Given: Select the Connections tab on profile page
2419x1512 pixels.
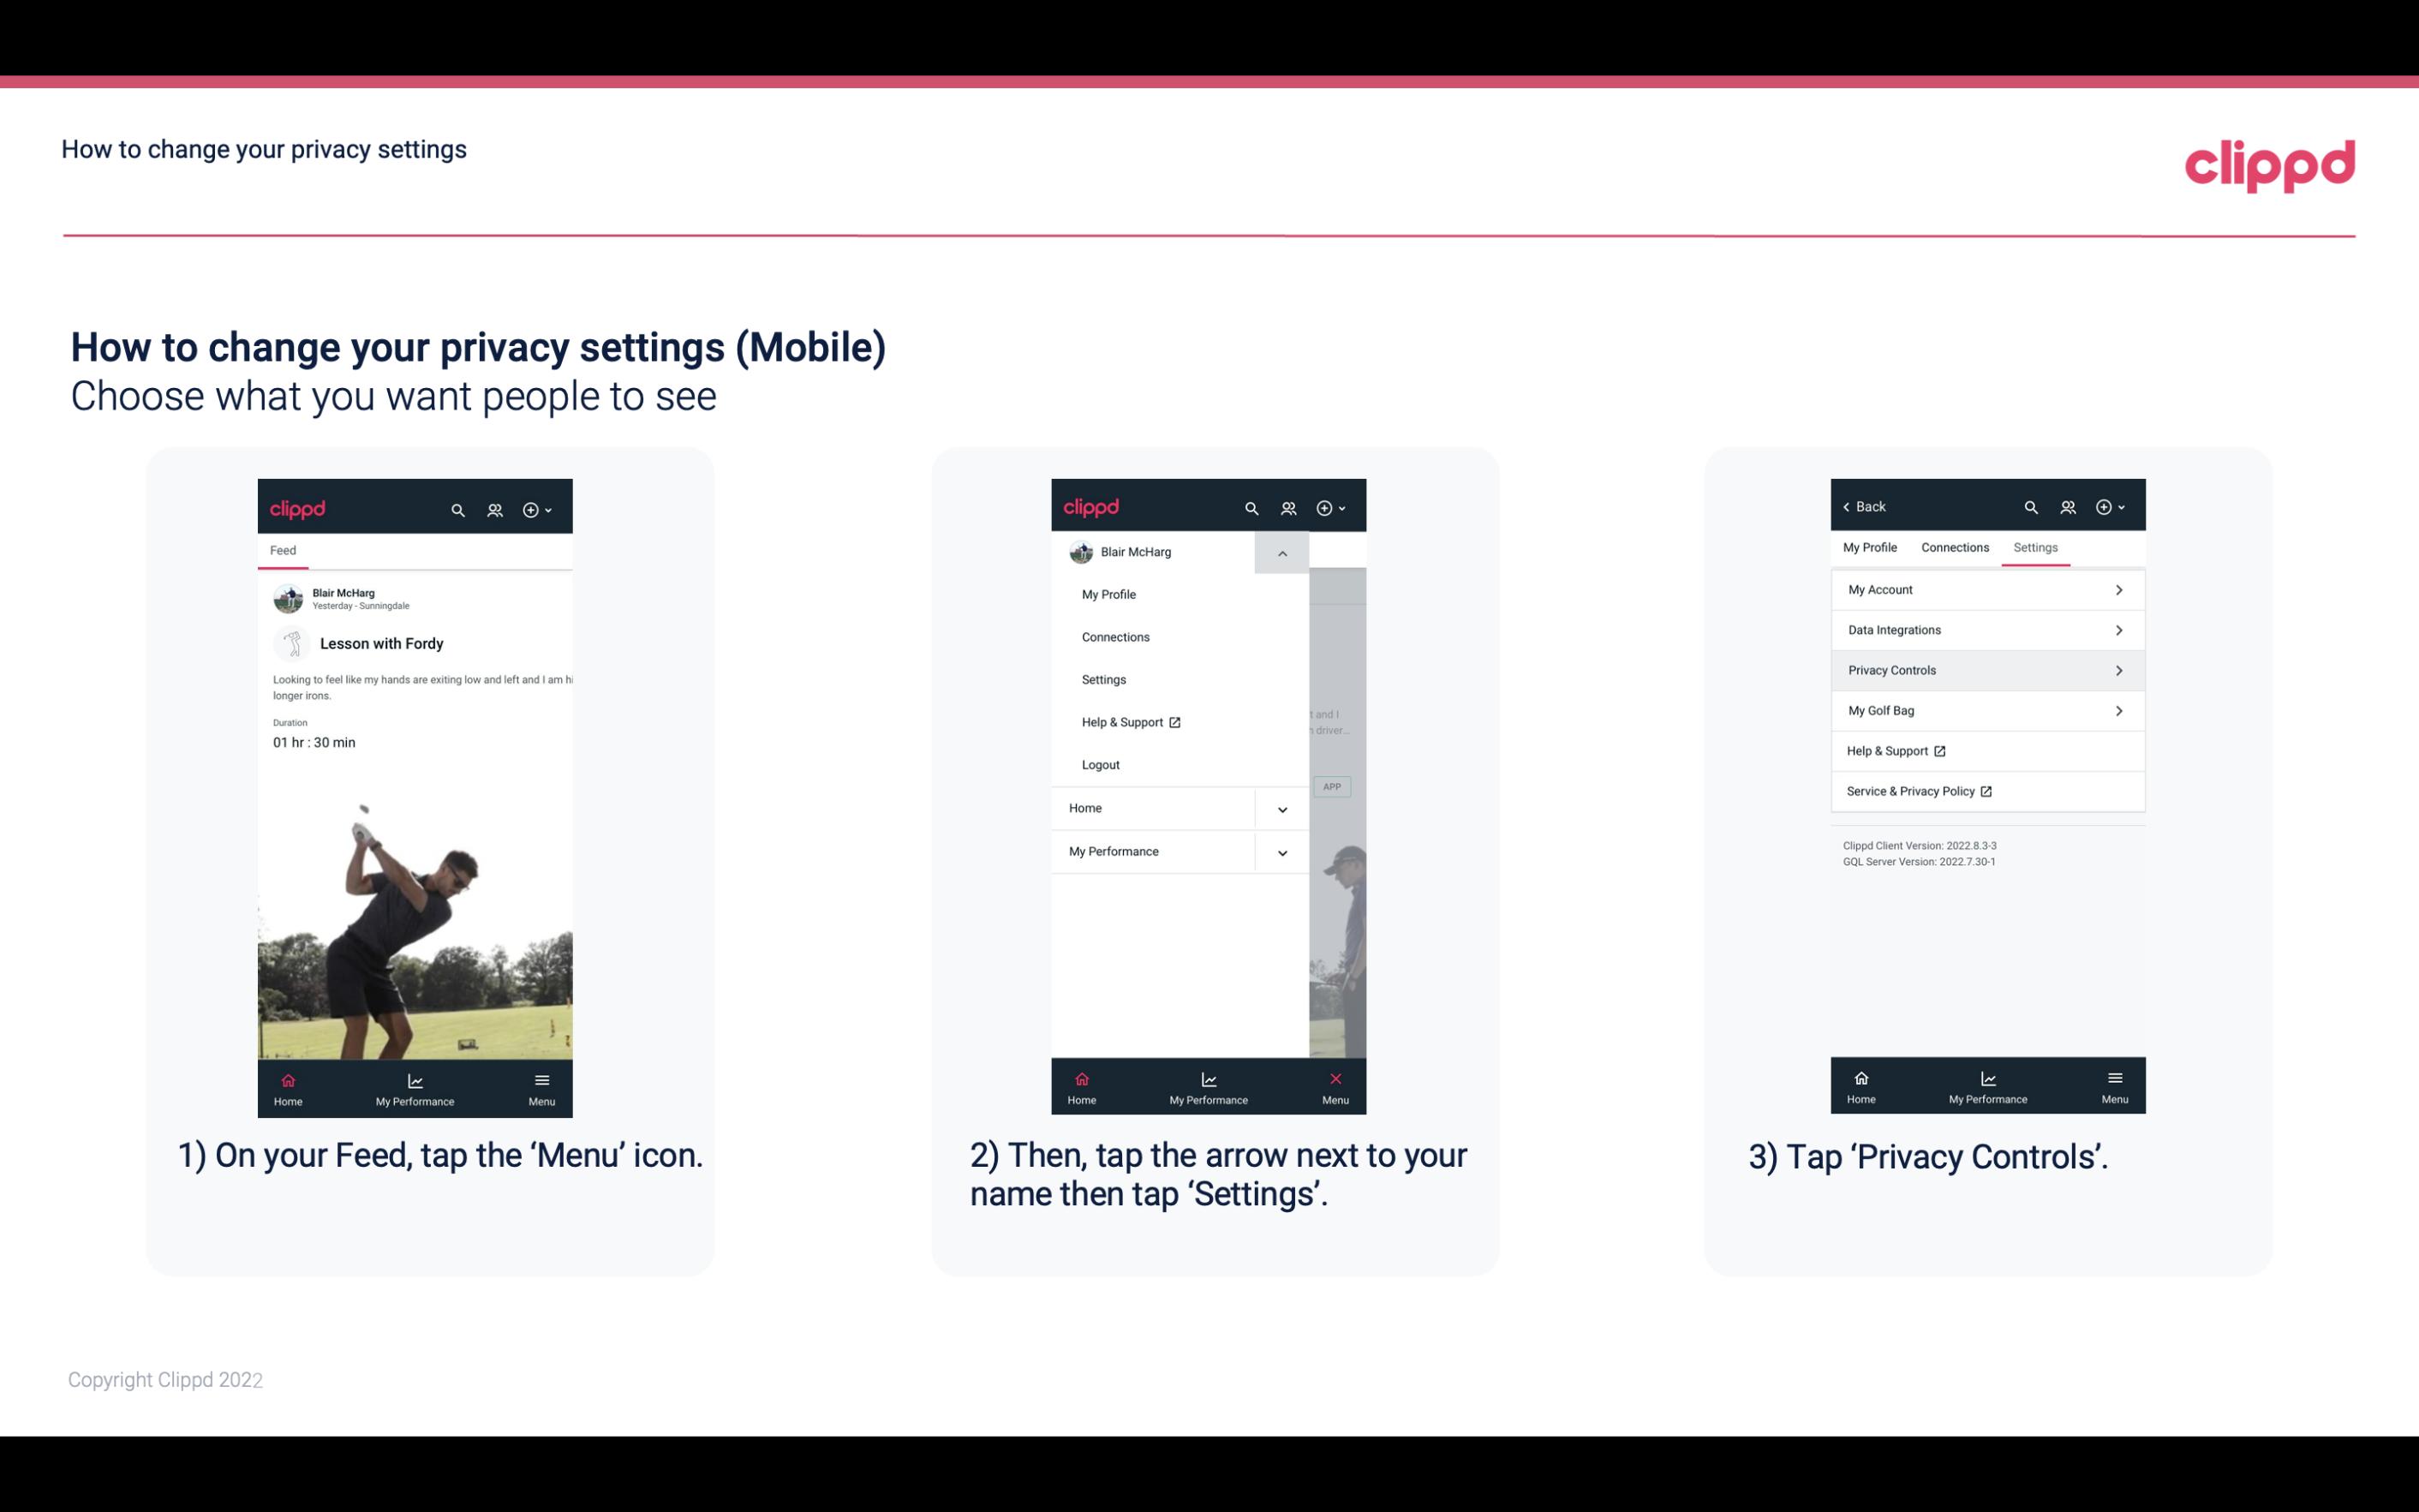Looking at the screenshot, I should point(1954,547).
